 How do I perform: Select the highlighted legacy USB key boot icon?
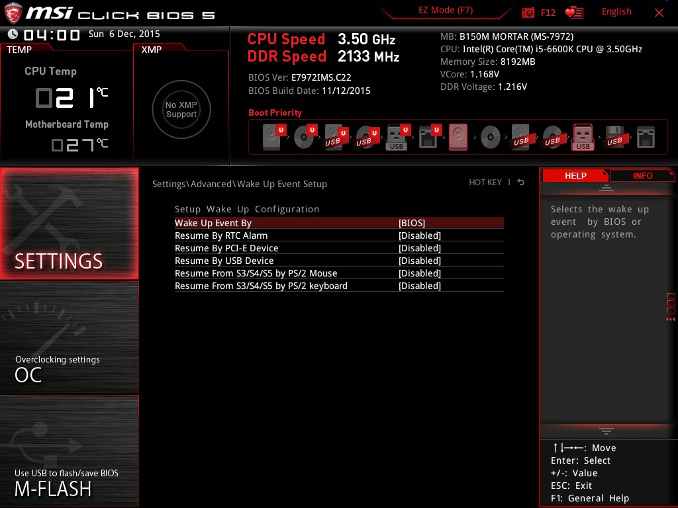pyautogui.click(x=583, y=138)
